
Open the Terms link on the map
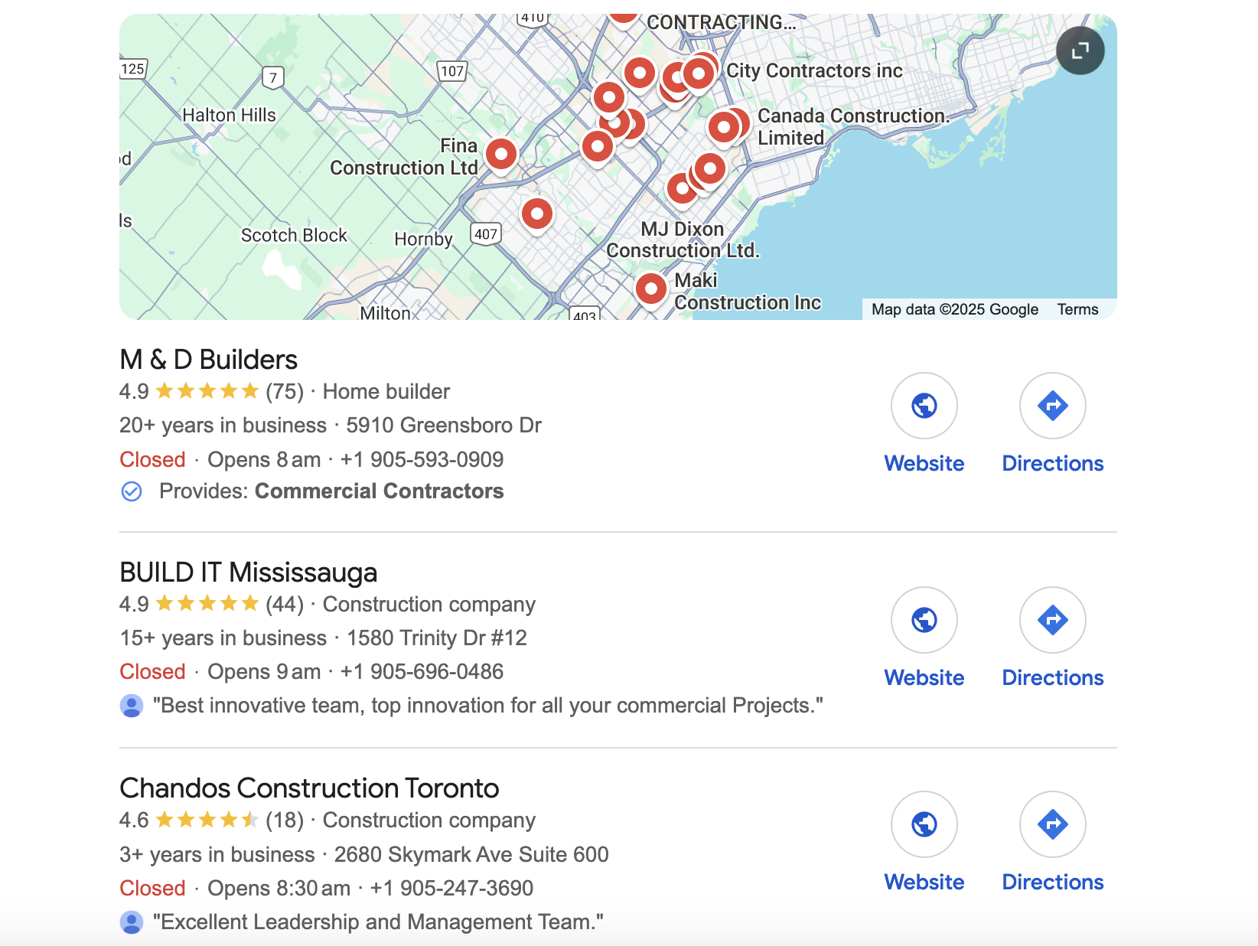[1078, 308]
